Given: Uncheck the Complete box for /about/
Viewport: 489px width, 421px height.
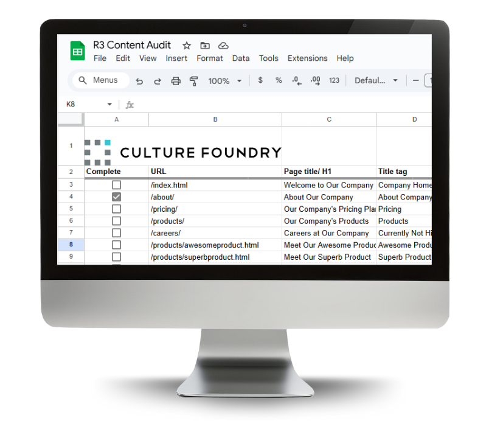Looking at the screenshot, I should click(x=116, y=197).
